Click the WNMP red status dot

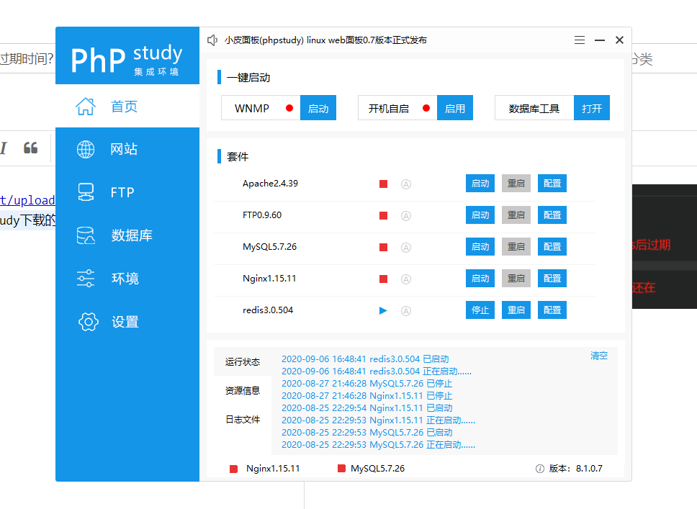tap(289, 108)
